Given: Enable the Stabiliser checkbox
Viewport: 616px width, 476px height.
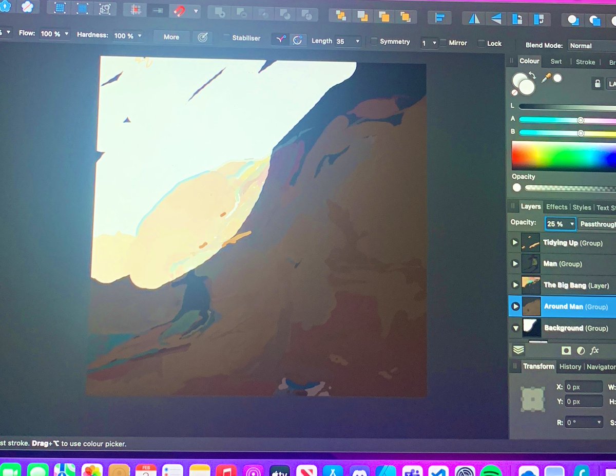Looking at the screenshot, I should 226,38.
